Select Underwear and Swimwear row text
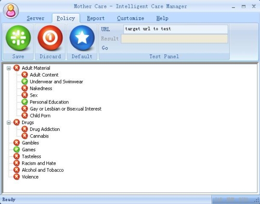 (56, 82)
